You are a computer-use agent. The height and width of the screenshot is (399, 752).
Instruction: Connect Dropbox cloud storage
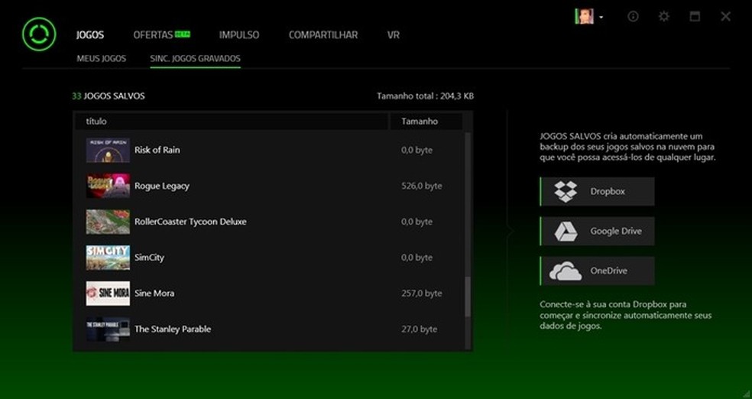point(597,191)
